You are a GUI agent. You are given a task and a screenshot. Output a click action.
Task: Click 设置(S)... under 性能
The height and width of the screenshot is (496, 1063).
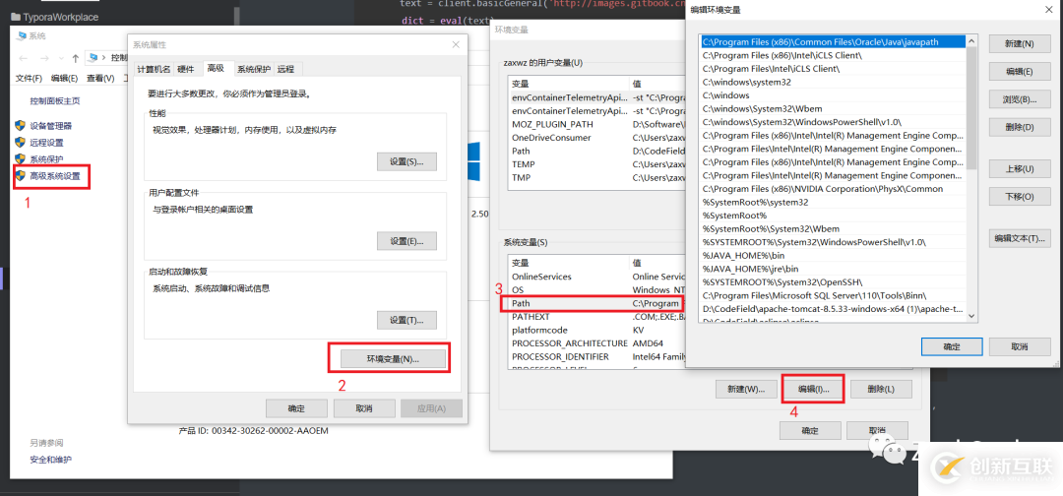point(406,162)
